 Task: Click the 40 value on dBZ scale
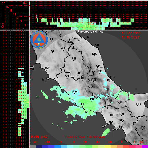pos(110,142)
